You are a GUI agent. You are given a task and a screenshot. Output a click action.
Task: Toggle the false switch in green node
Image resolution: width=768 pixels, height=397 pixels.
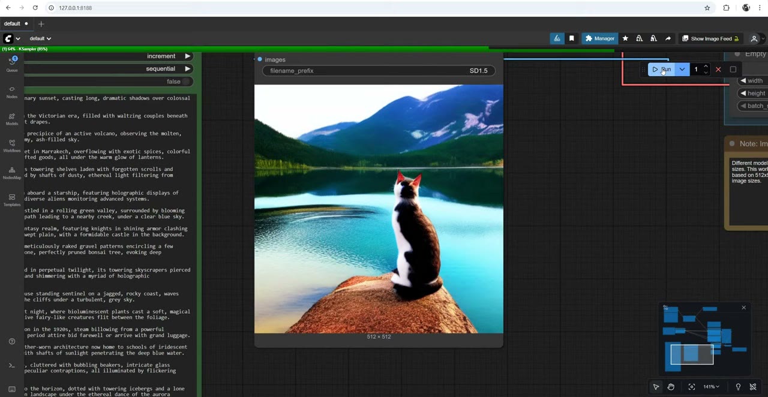point(187,82)
